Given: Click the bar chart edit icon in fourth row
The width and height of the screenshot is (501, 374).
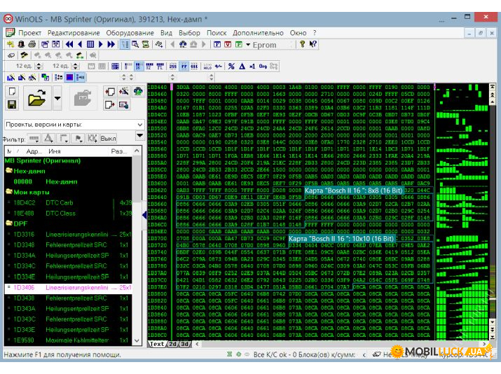Looking at the screenshot, I should (11, 77).
